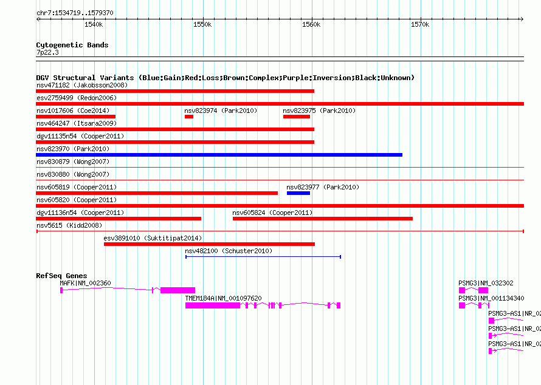Viewport: 541px width, 385px height.
Task: Click the thin brown line under nsv830879
Action: (x=280, y=167)
